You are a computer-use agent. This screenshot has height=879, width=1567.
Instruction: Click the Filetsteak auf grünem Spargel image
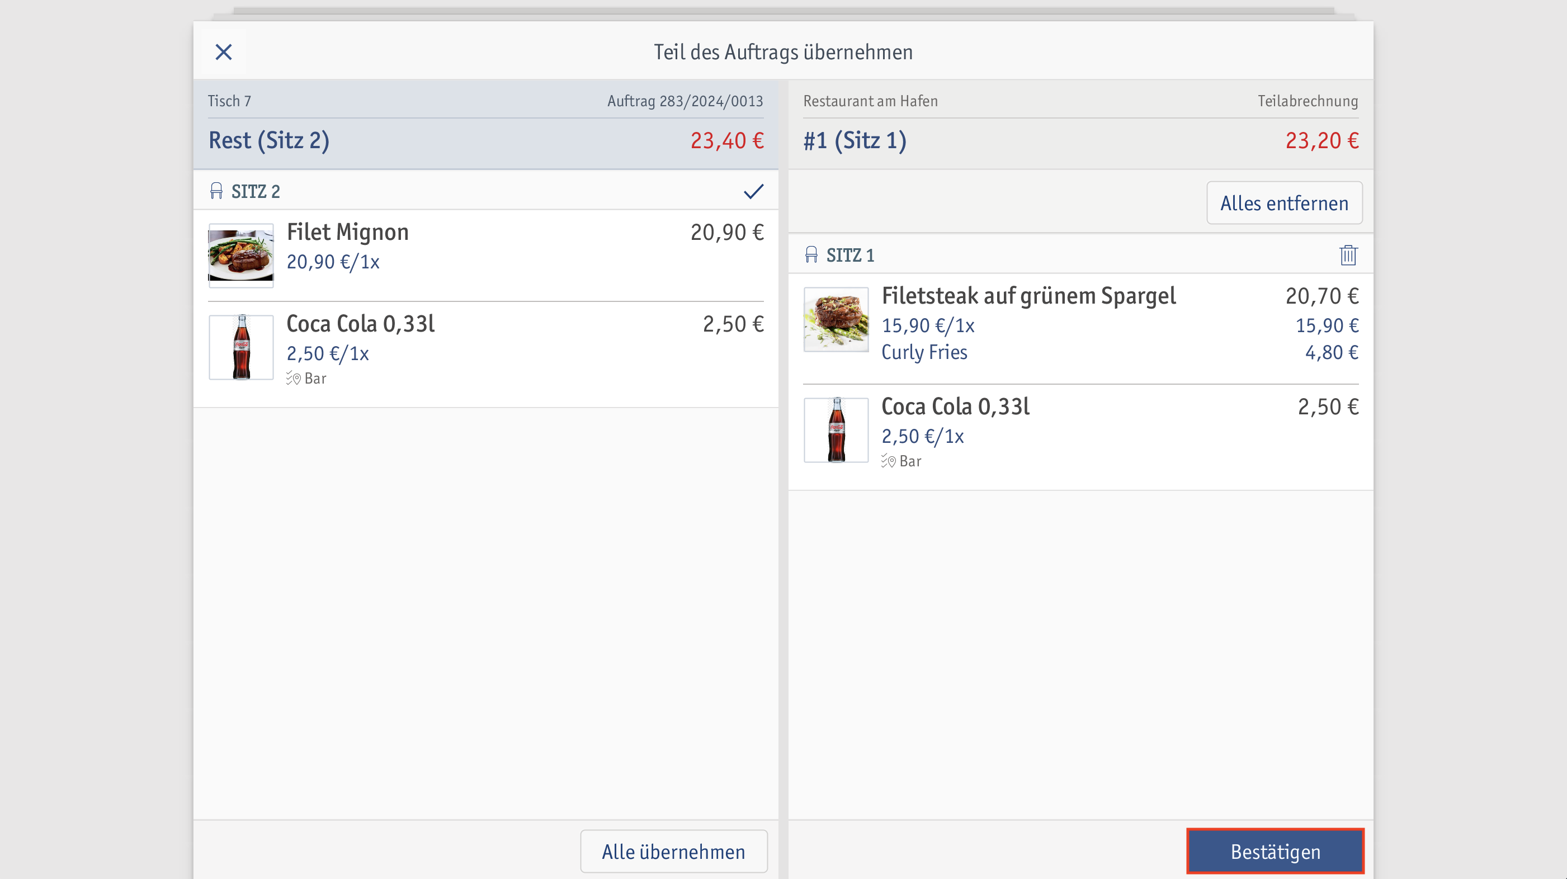point(836,319)
